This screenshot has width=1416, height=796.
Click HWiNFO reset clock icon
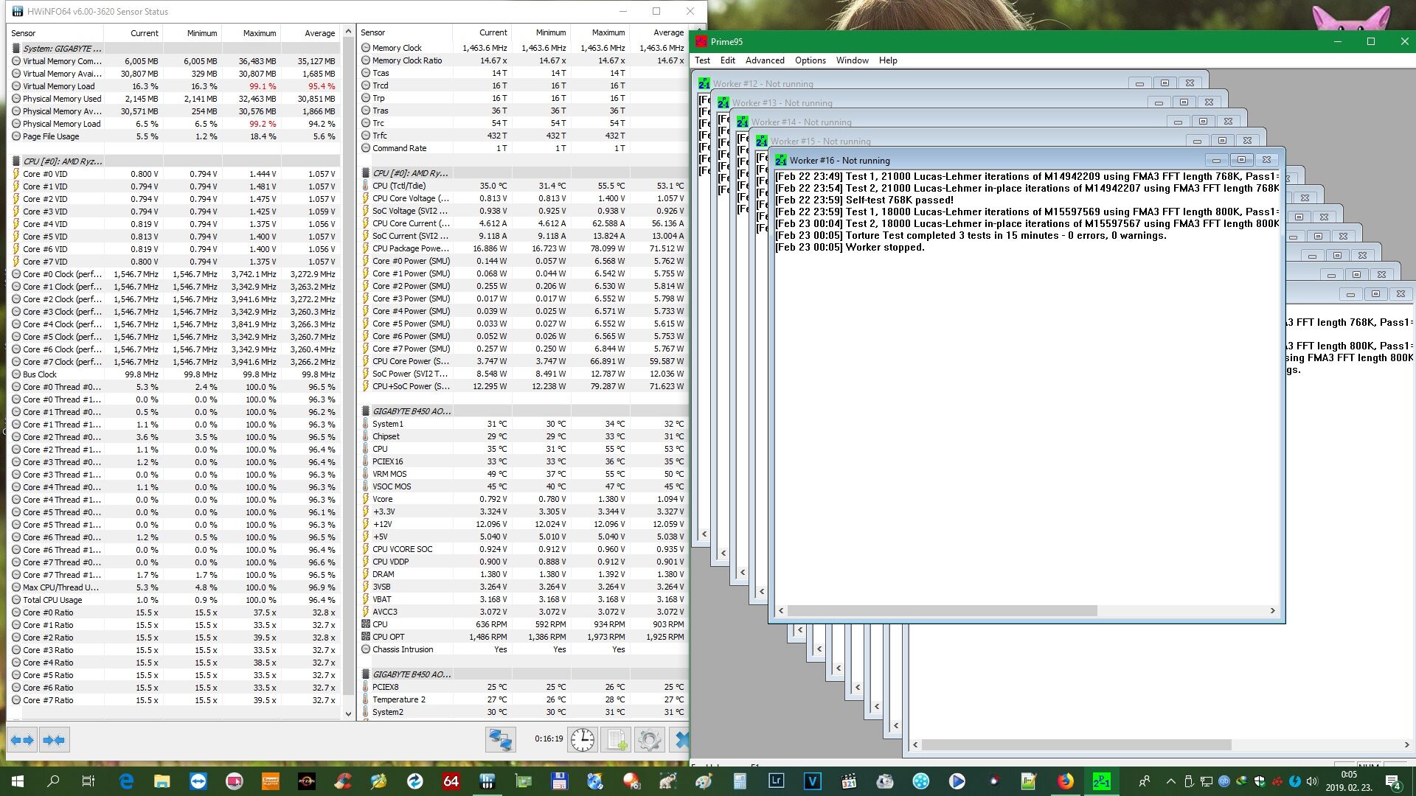pyautogui.click(x=582, y=739)
